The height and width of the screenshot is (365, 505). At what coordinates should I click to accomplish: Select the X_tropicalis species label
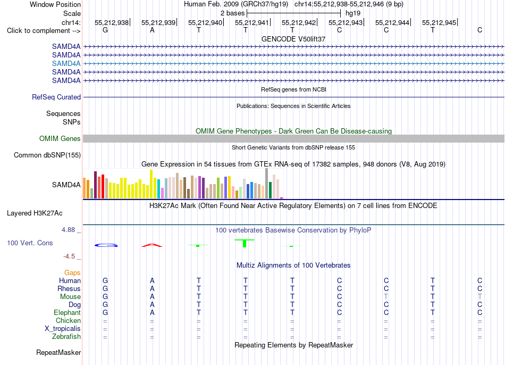(63, 329)
